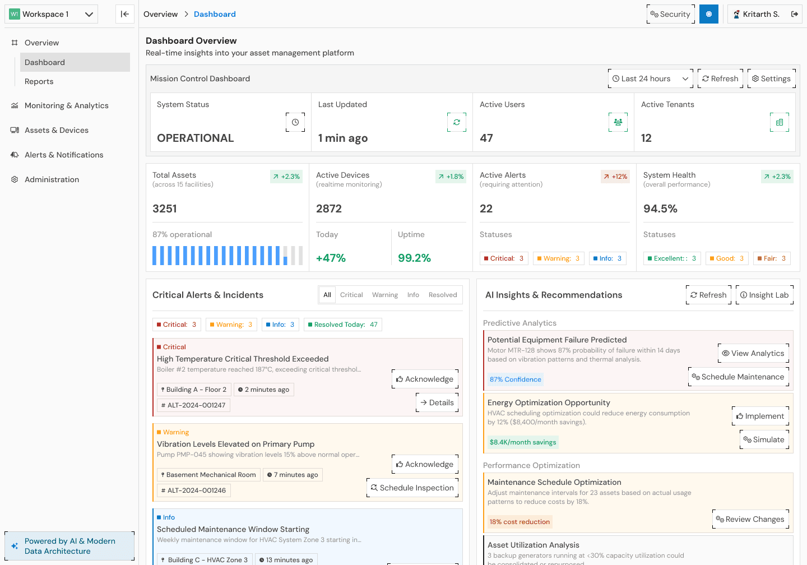Click the W1 workspace logo badge
Viewport: 807px width, 565px height.
tap(15, 14)
